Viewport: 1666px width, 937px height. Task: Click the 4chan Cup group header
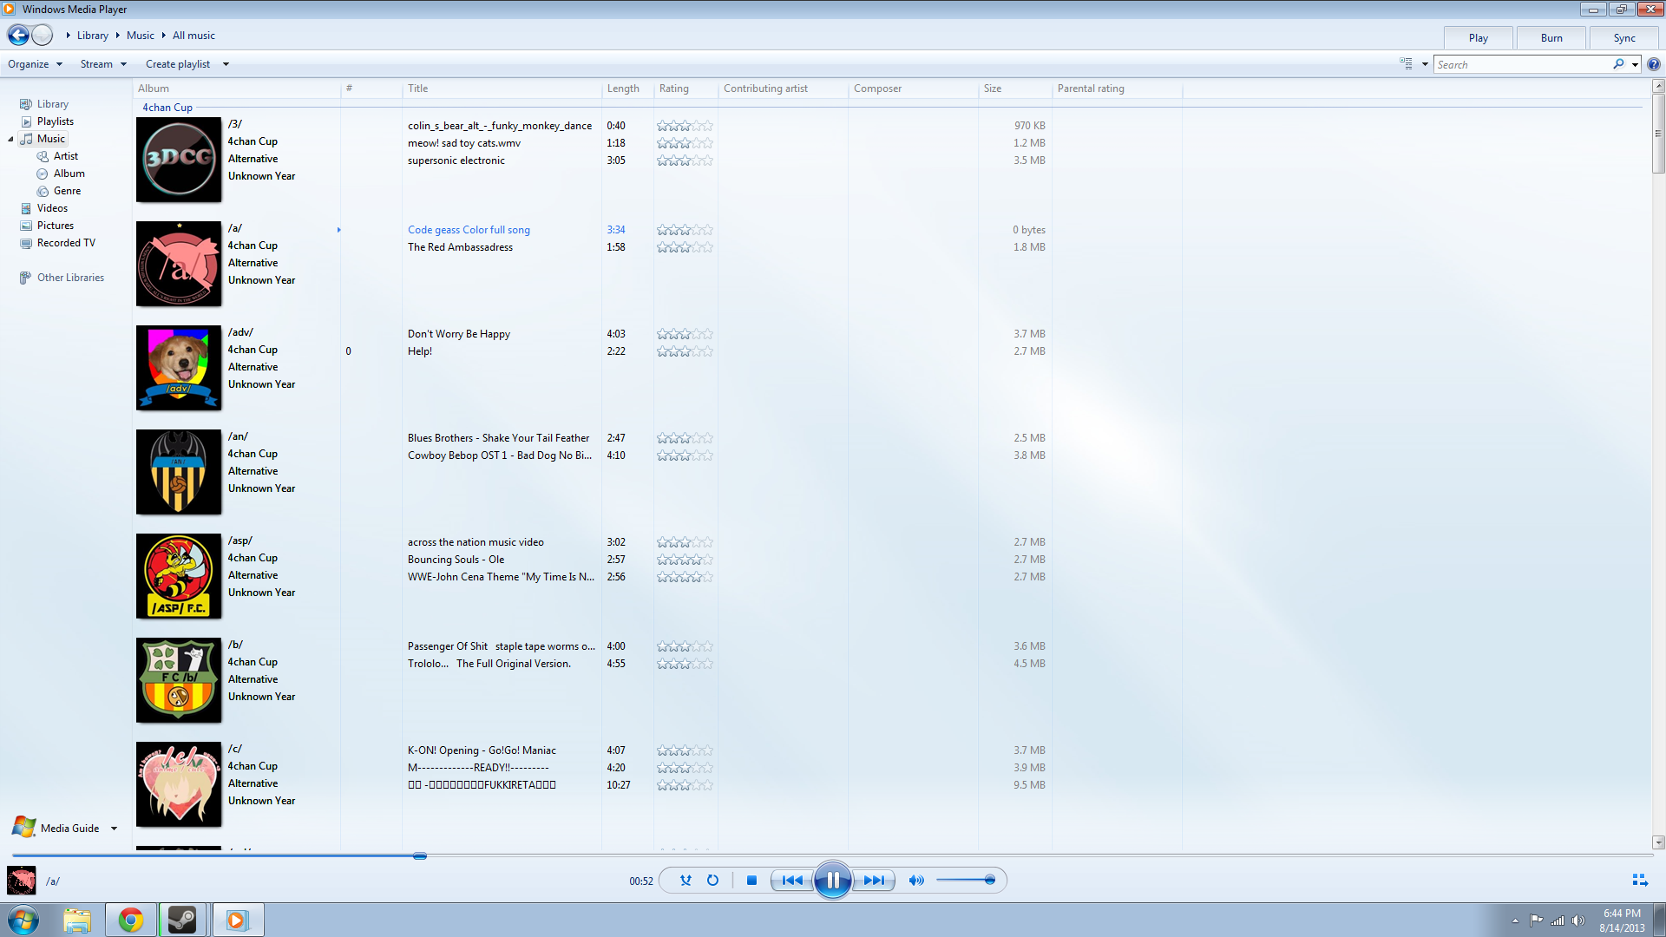[x=167, y=108]
